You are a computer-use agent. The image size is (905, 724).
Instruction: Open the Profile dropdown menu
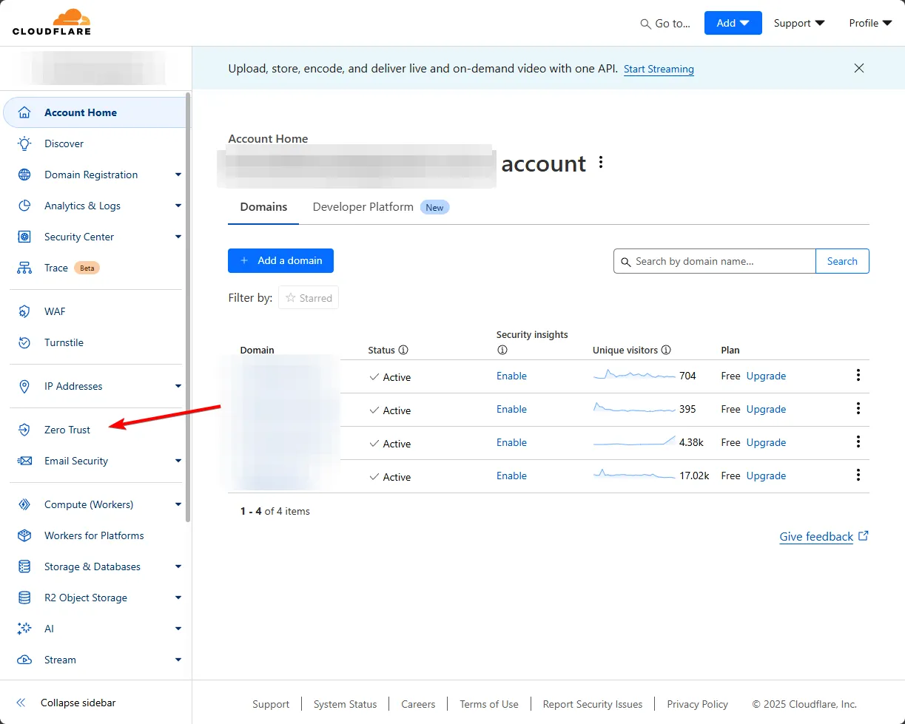click(x=870, y=23)
